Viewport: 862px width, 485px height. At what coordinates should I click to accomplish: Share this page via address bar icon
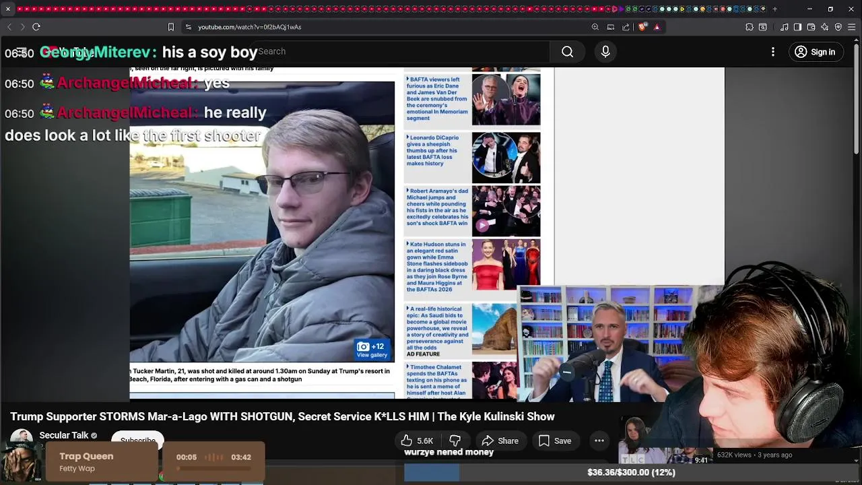point(626,27)
